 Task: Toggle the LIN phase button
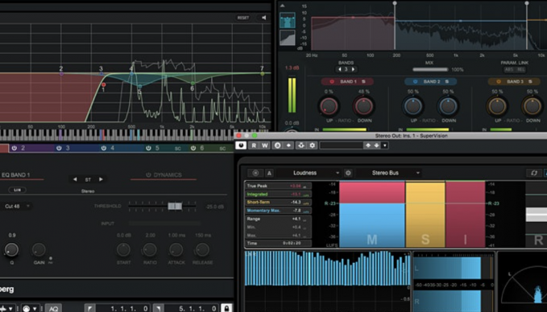17,190
